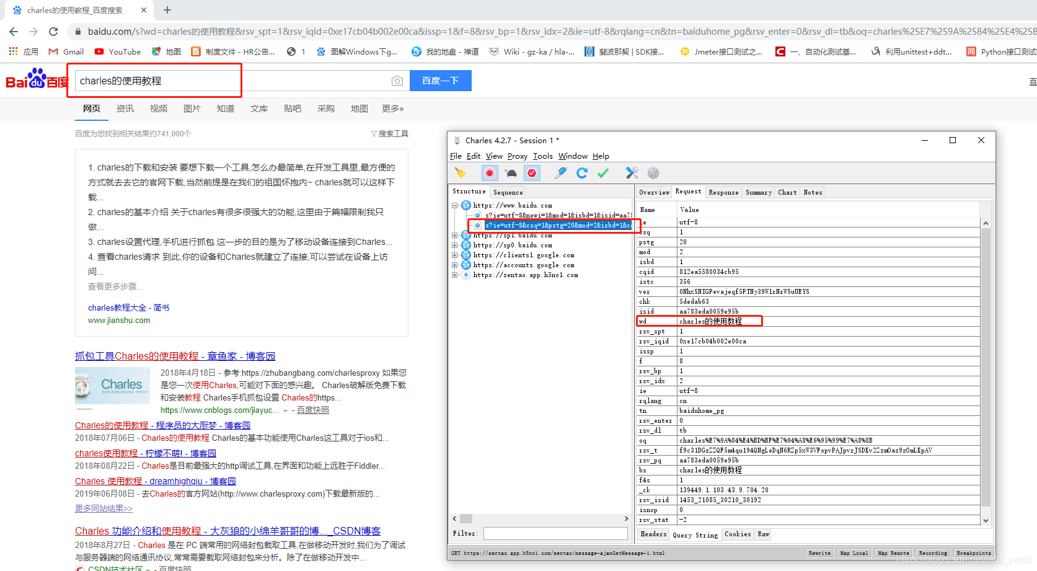Click the camera image-search icon in Baidu
This screenshot has width=1037, height=571.
397,81
